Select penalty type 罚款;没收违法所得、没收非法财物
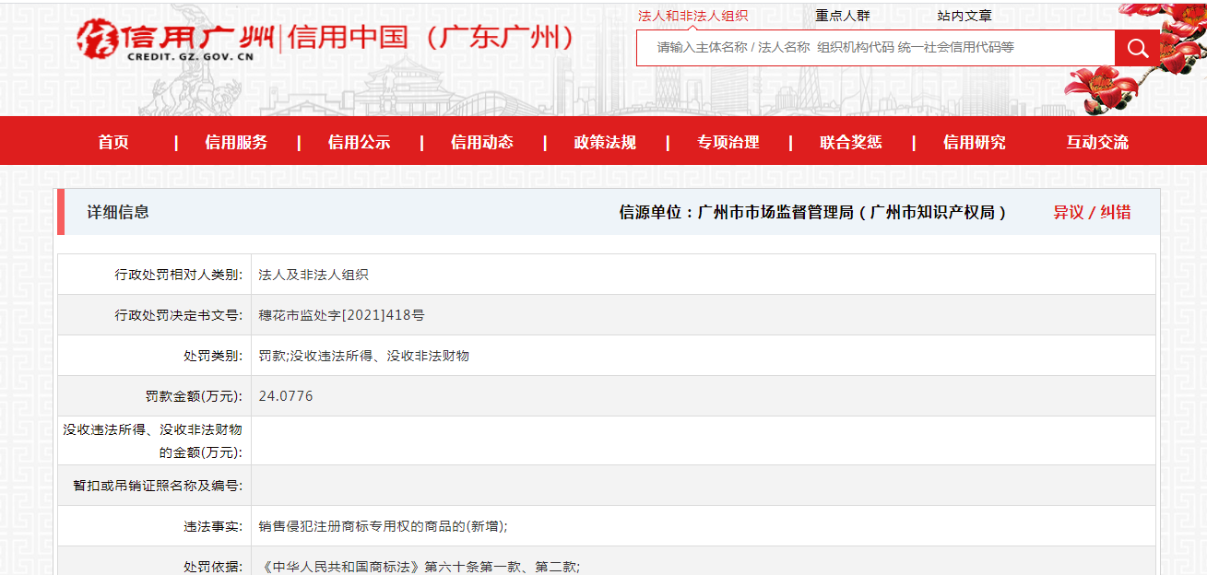The height and width of the screenshot is (575, 1207). [363, 356]
